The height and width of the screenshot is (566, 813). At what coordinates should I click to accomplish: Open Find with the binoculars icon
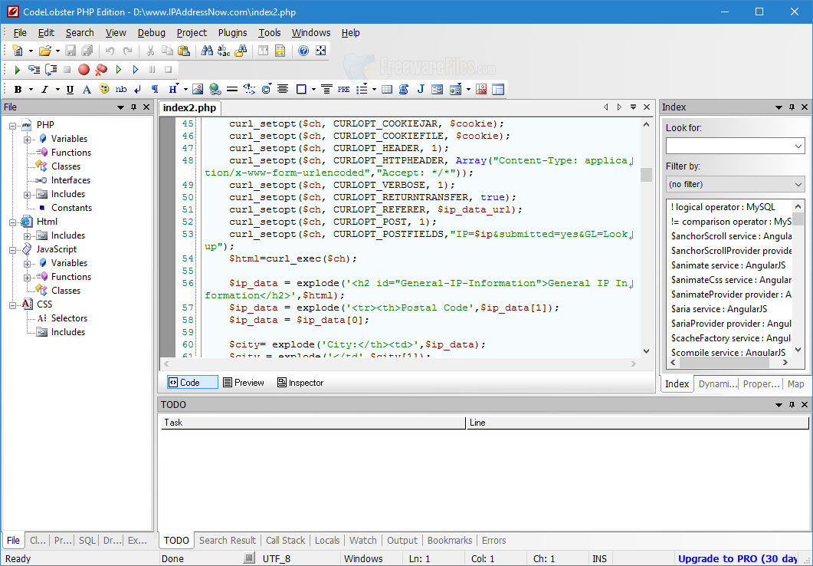[207, 51]
